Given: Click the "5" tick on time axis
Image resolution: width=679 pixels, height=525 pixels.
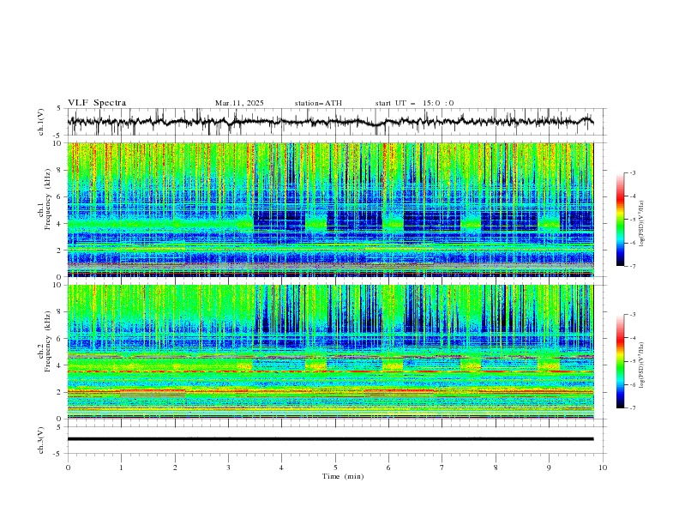Looking at the screenshot, I should [x=335, y=468].
